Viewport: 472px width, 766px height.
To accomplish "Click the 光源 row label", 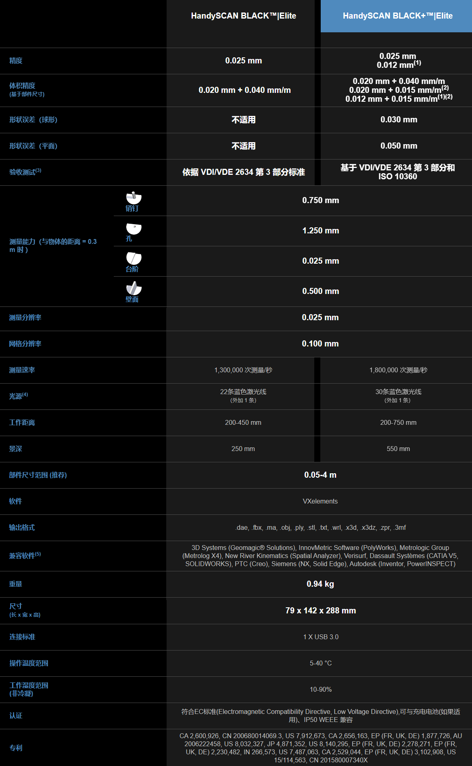I will point(19,396).
